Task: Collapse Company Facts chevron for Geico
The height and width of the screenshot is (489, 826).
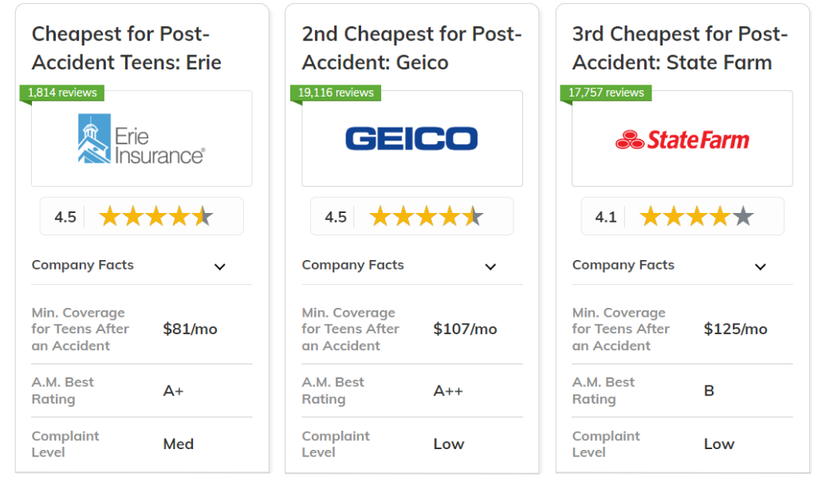Action: pyautogui.click(x=490, y=266)
